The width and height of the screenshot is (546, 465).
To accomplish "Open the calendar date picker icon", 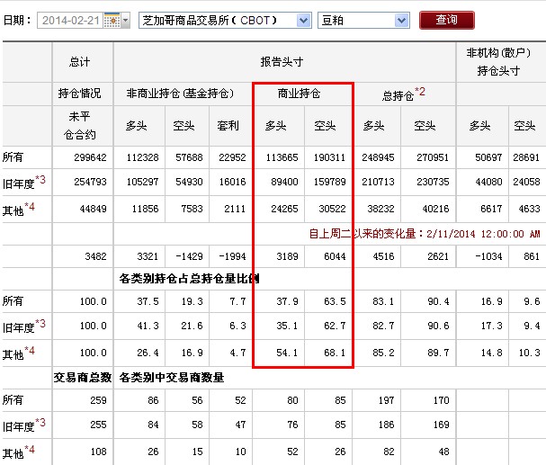I will tap(112, 20).
